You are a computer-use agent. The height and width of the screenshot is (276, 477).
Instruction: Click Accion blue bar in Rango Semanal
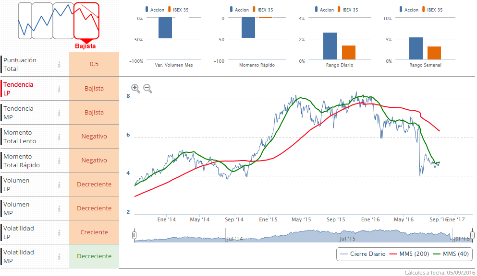point(416,49)
